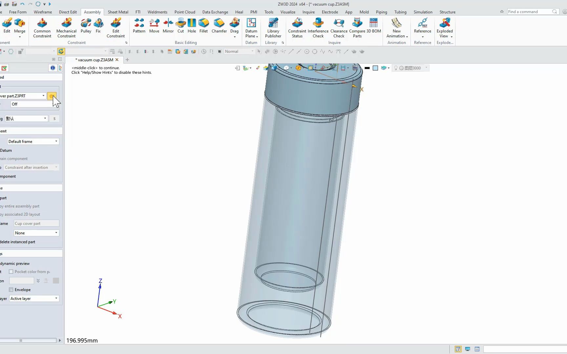Close the vacuum cup.Z3ASM tab
The image size is (567, 354).
tap(117, 60)
